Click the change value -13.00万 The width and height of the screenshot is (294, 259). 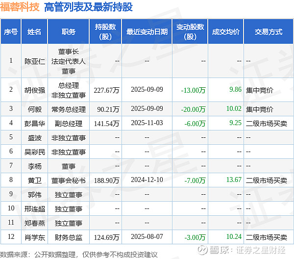[194, 90]
